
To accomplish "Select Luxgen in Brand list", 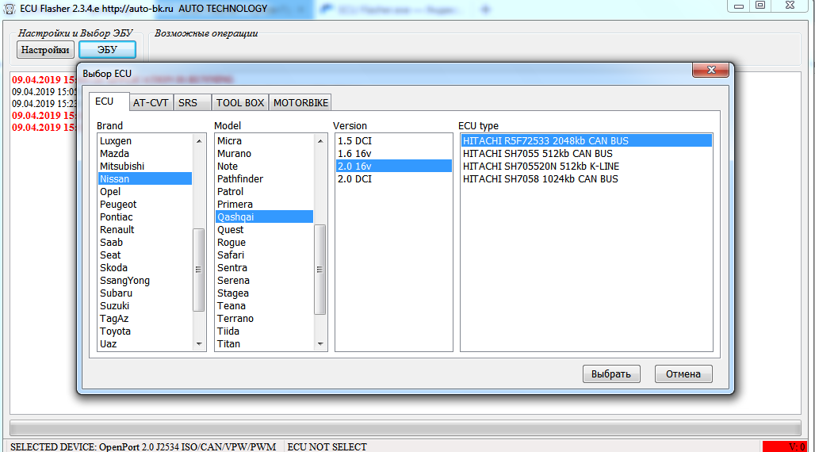I will 144,141.
